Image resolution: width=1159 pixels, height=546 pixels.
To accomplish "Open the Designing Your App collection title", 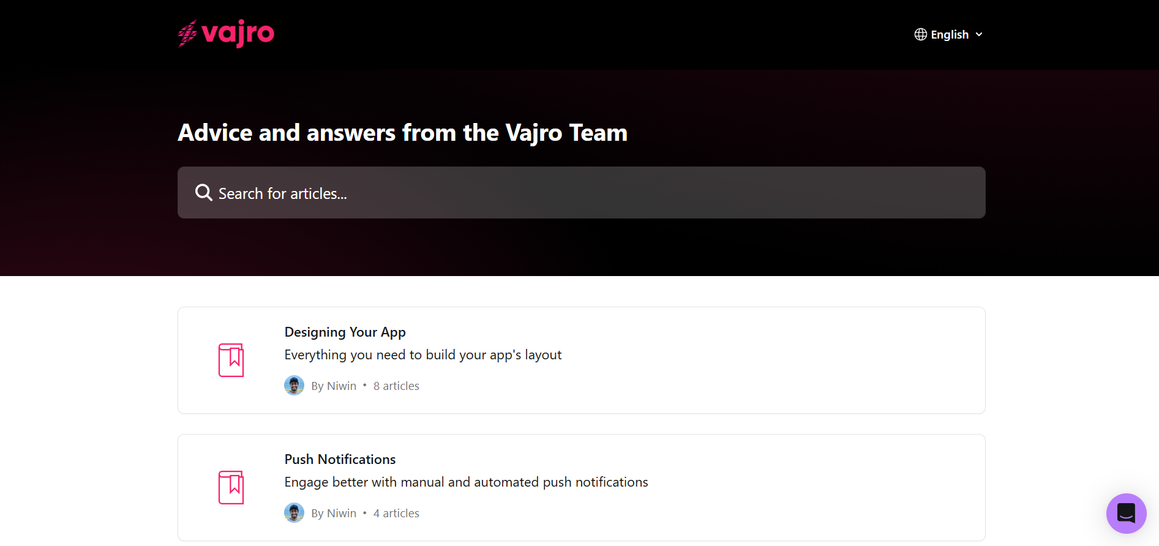I will click(345, 332).
